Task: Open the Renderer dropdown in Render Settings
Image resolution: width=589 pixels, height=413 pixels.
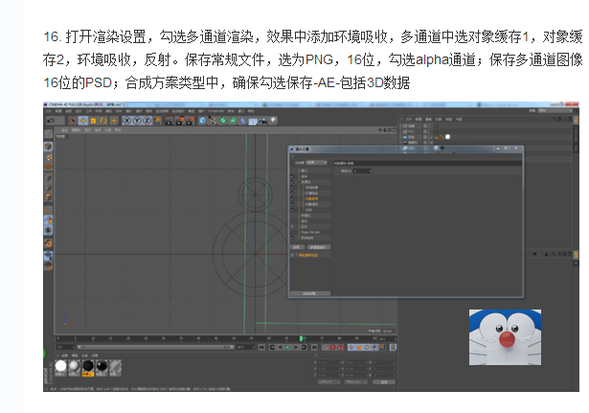Action: point(316,162)
